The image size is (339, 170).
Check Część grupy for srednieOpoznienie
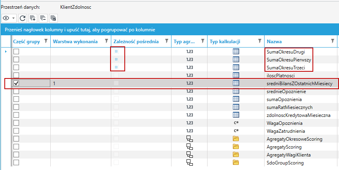[16, 91]
